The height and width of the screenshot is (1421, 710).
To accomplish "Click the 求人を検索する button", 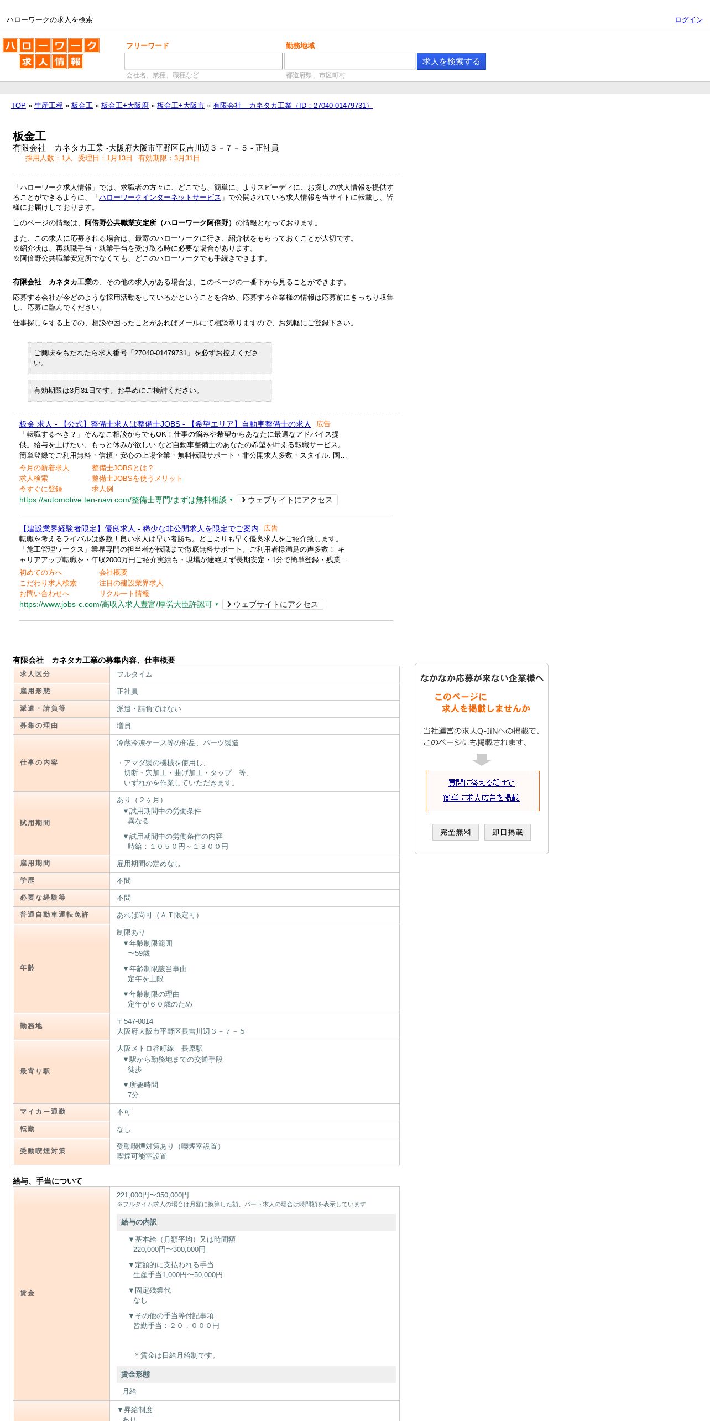I will pos(451,61).
